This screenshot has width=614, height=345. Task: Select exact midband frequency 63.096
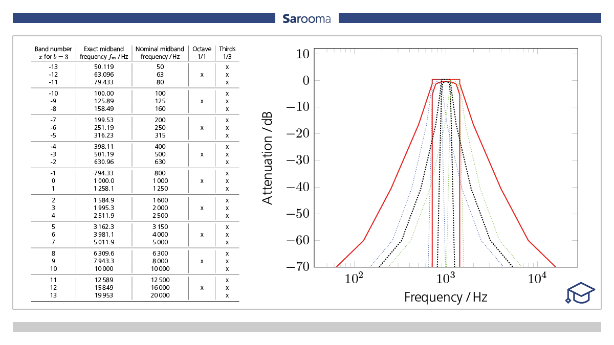(x=104, y=75)
